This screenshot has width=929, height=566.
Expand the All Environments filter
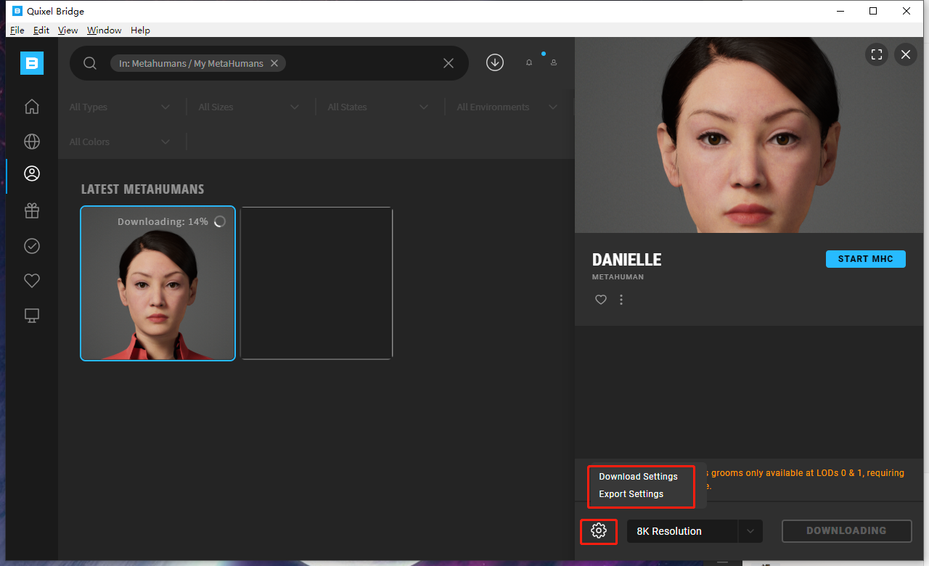click(x=507, y=107)
